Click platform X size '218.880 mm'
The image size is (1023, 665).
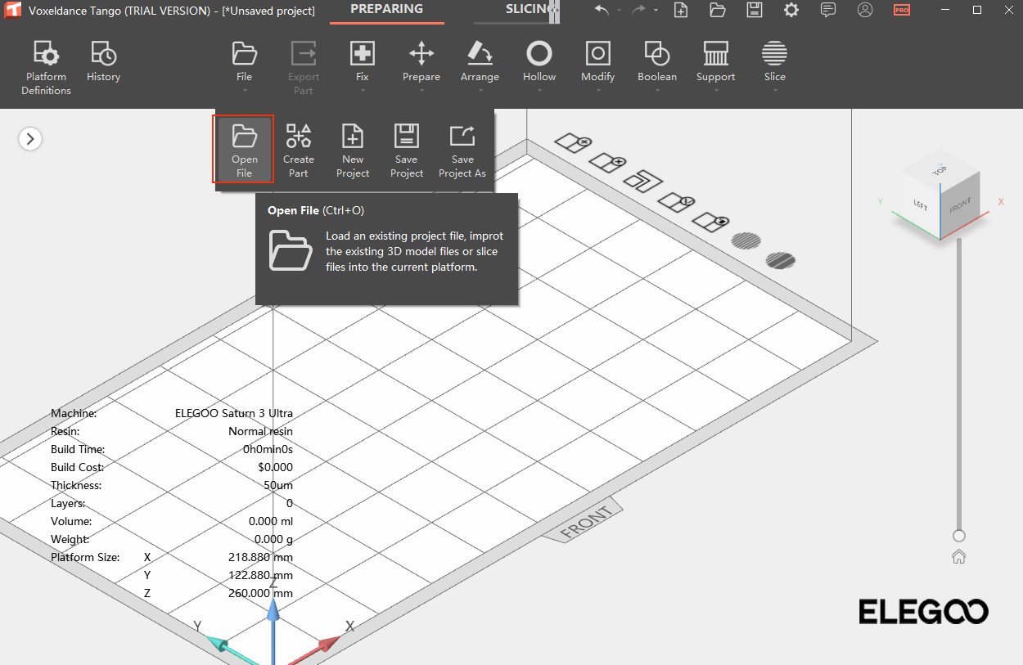[x=260, y=557]
